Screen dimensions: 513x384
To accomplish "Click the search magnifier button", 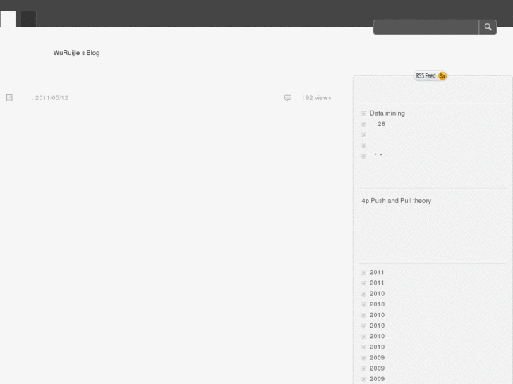I will [x=488, y=27].
